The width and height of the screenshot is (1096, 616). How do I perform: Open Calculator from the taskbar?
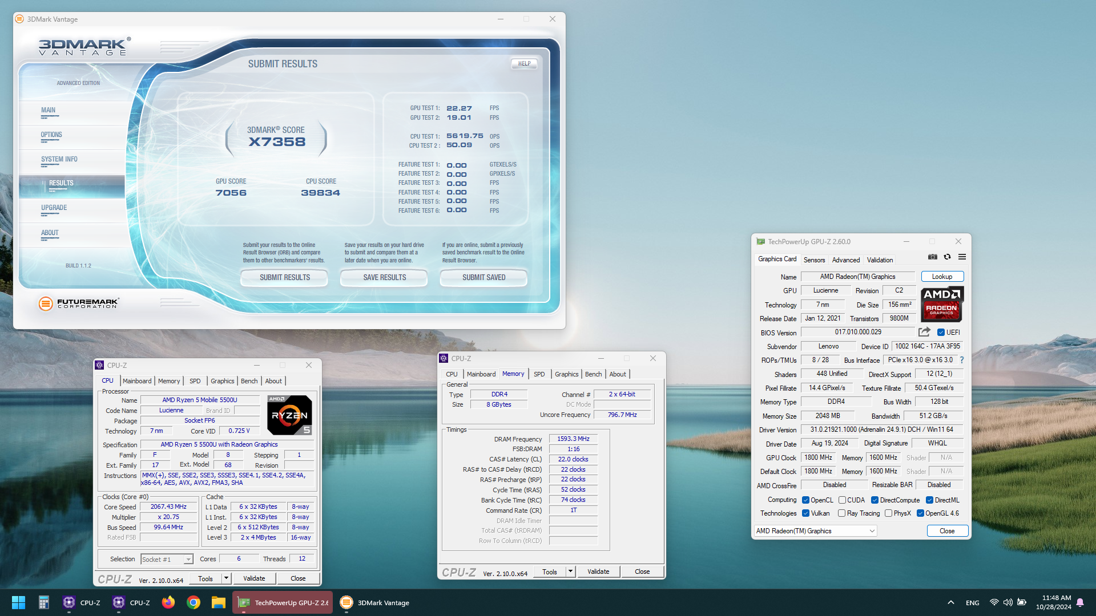pos(44,602)
